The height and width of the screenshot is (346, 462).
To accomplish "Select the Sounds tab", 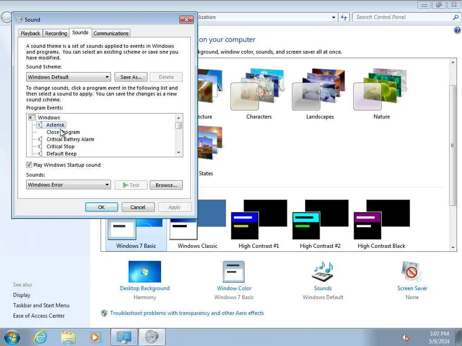I will (80, 32).
